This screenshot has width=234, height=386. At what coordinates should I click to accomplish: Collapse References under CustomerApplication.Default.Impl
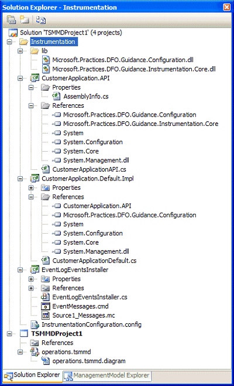click(x=31, y=197)
